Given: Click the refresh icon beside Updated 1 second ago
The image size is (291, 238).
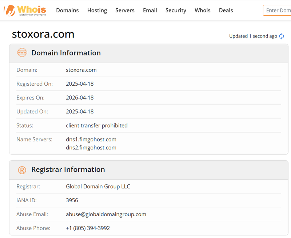Looking at the screenshot, I should (x=282, y=36).
